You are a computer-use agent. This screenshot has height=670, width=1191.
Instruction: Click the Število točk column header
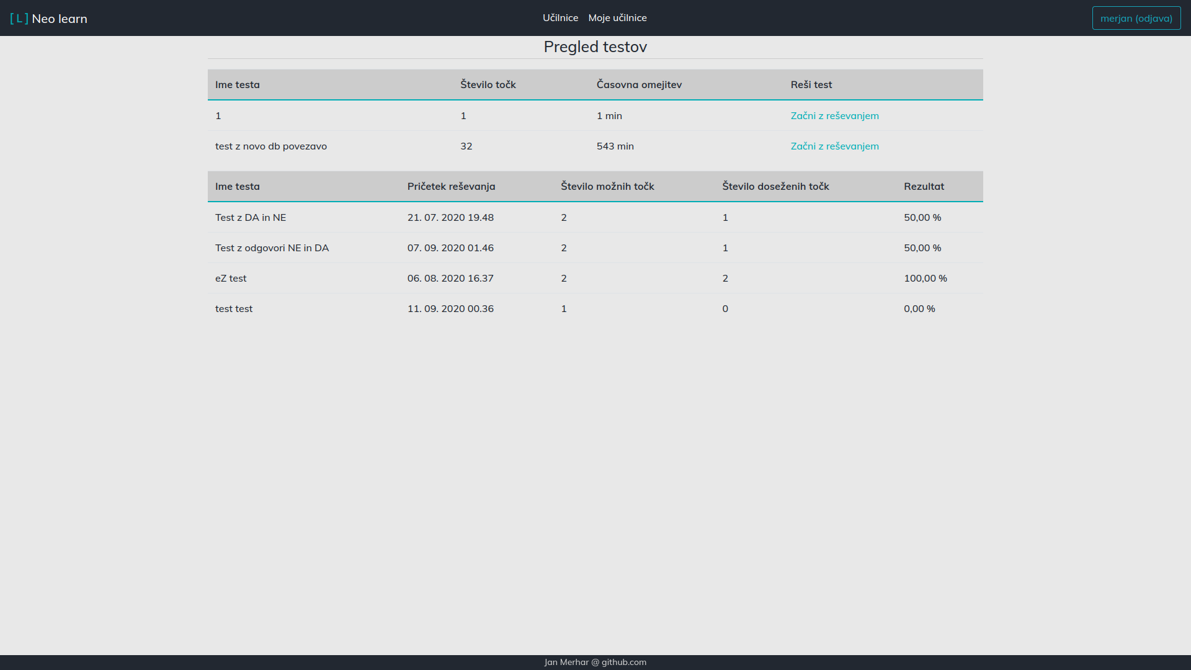coord(488,85)
